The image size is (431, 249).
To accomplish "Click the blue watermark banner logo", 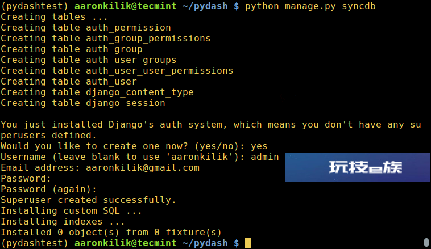I will (x=358, y=167).
